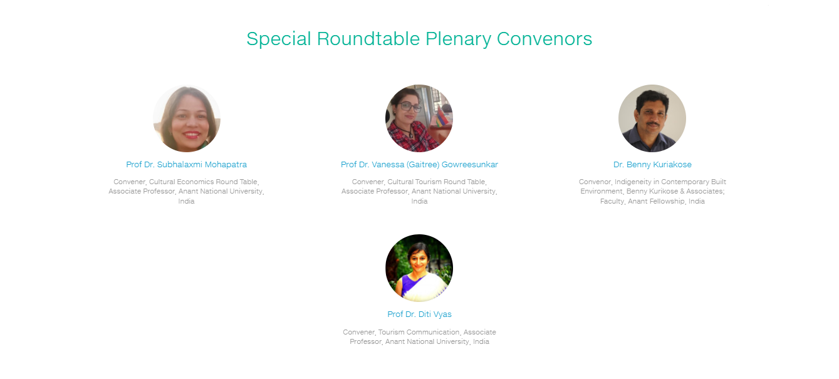Open Prof Dr. Vanessa Gowreesunkar's circular photo
Viewport: 839px width, 379px height.
pos(419,118)
